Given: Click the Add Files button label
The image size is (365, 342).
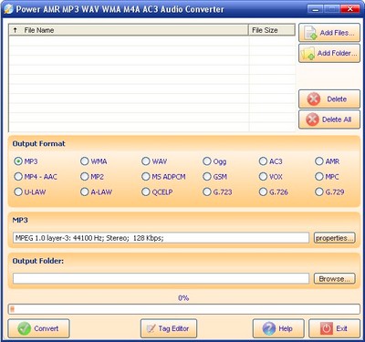Looking at the screenshot, I should 337,33.
